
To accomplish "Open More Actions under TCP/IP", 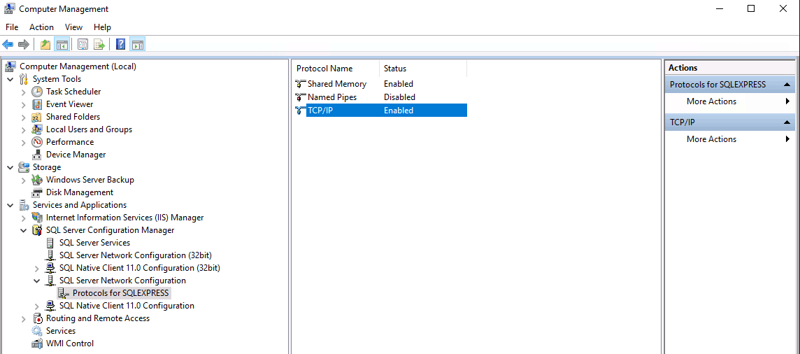I will coord(731,139).
